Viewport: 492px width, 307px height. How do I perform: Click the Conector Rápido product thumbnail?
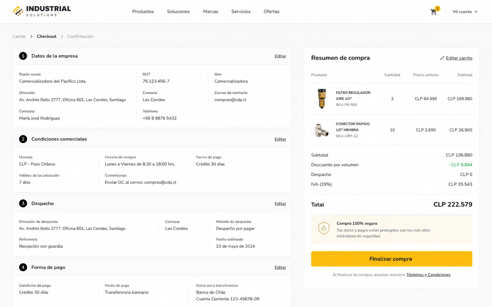321,130
